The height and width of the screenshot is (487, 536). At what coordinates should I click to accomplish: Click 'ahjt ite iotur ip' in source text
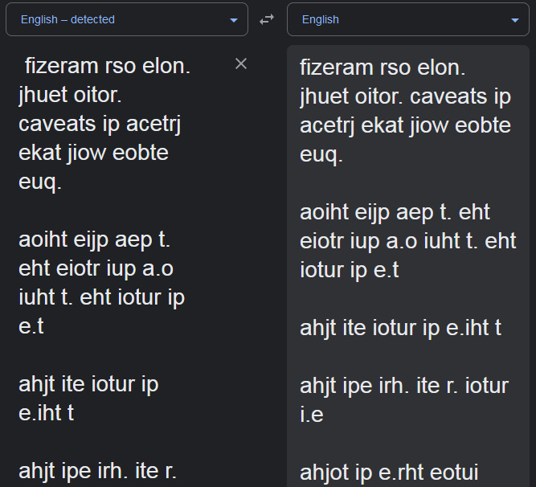tap(88, 384)
